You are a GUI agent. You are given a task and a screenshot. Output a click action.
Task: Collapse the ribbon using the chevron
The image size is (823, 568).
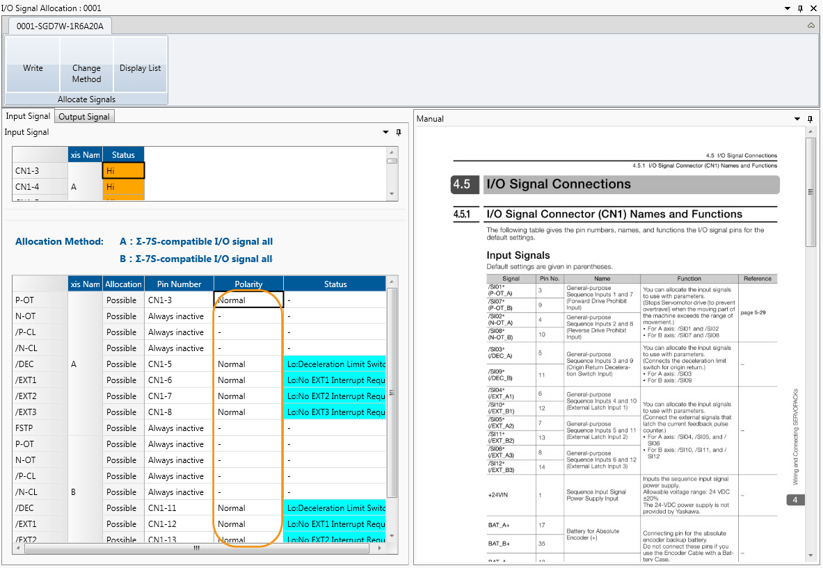(811, 25)
